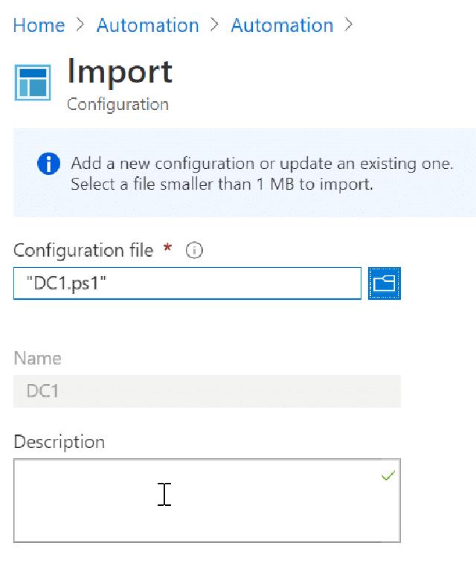Click the Configuration file label
Screen dimensions: 476x587
[x=83, y=251]
